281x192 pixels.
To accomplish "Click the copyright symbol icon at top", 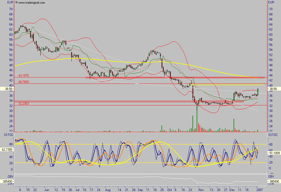I will (16, 3).
